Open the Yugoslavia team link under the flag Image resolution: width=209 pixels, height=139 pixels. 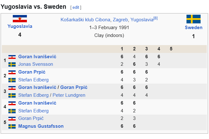(x=20, y=26)
